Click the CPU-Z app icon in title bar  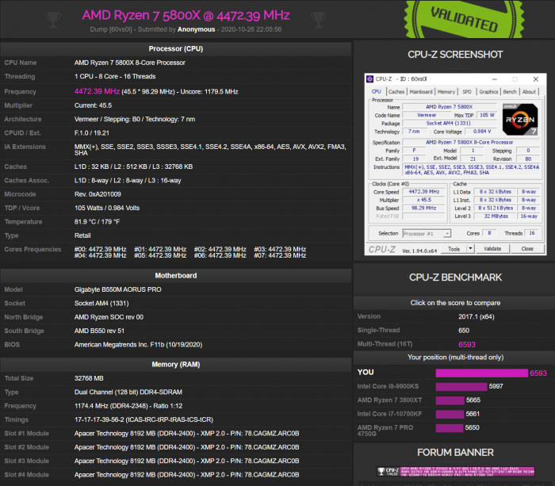tap(369, 78)
